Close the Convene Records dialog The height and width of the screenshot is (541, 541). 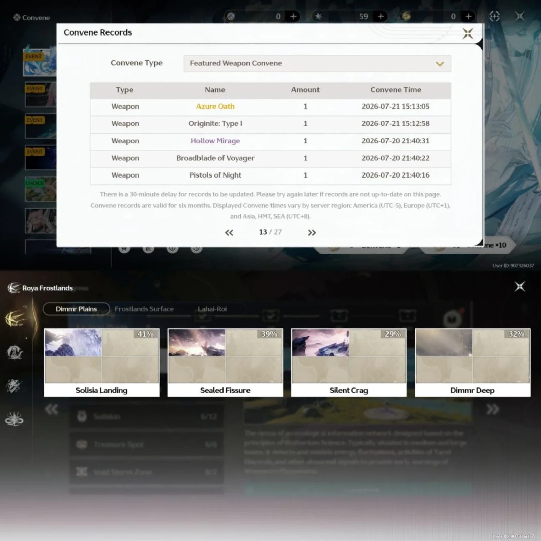click(468, 33)
